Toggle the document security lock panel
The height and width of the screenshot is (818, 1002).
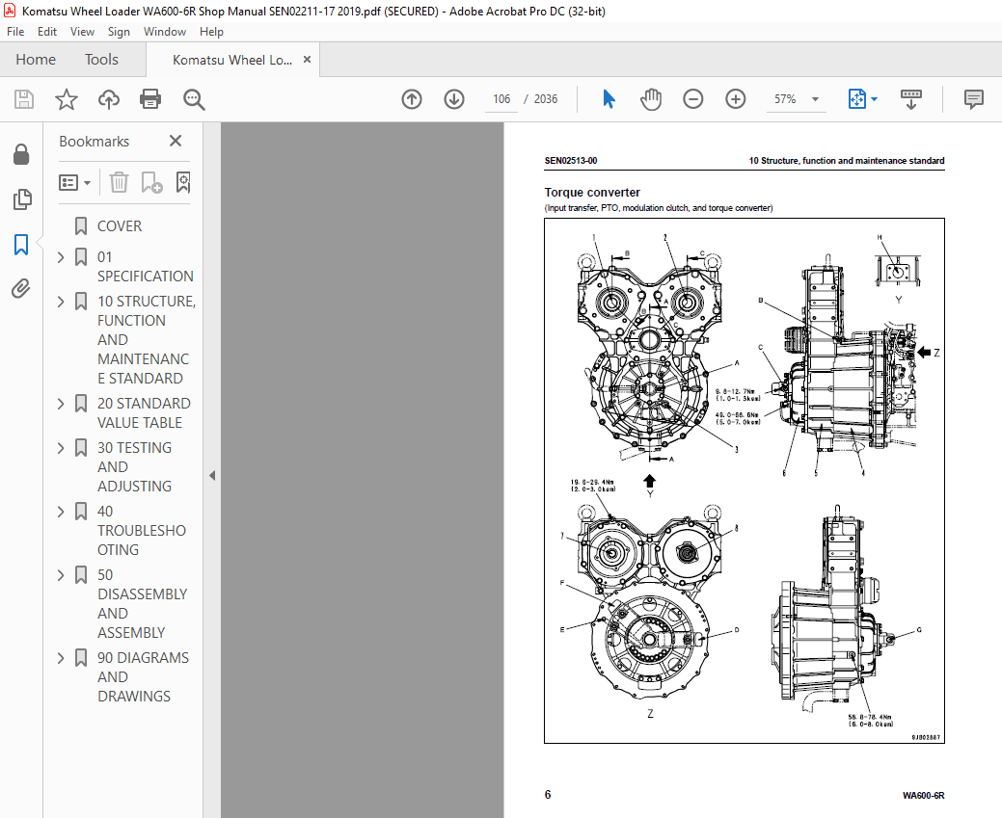point(22,154)
